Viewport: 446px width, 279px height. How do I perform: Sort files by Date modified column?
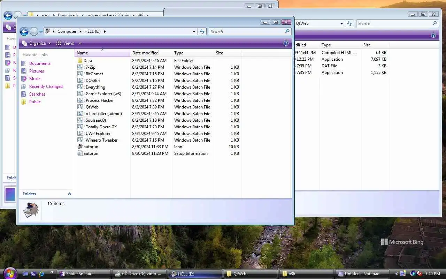(151, 53)
